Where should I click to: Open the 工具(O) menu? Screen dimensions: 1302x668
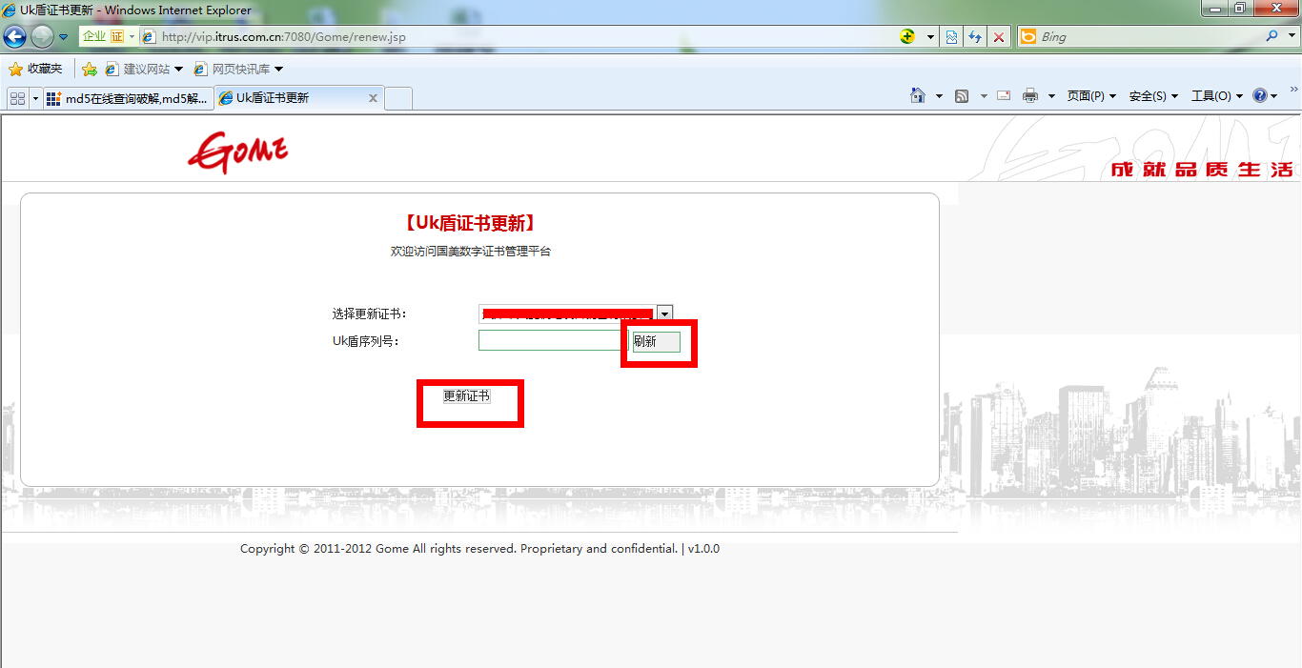(1216, 95)
